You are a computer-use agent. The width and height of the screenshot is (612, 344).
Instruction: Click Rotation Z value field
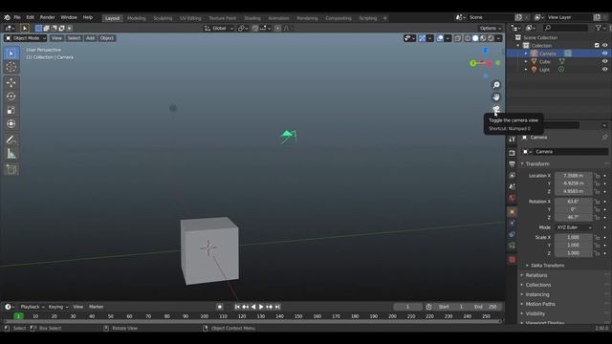tap(574, 217)
